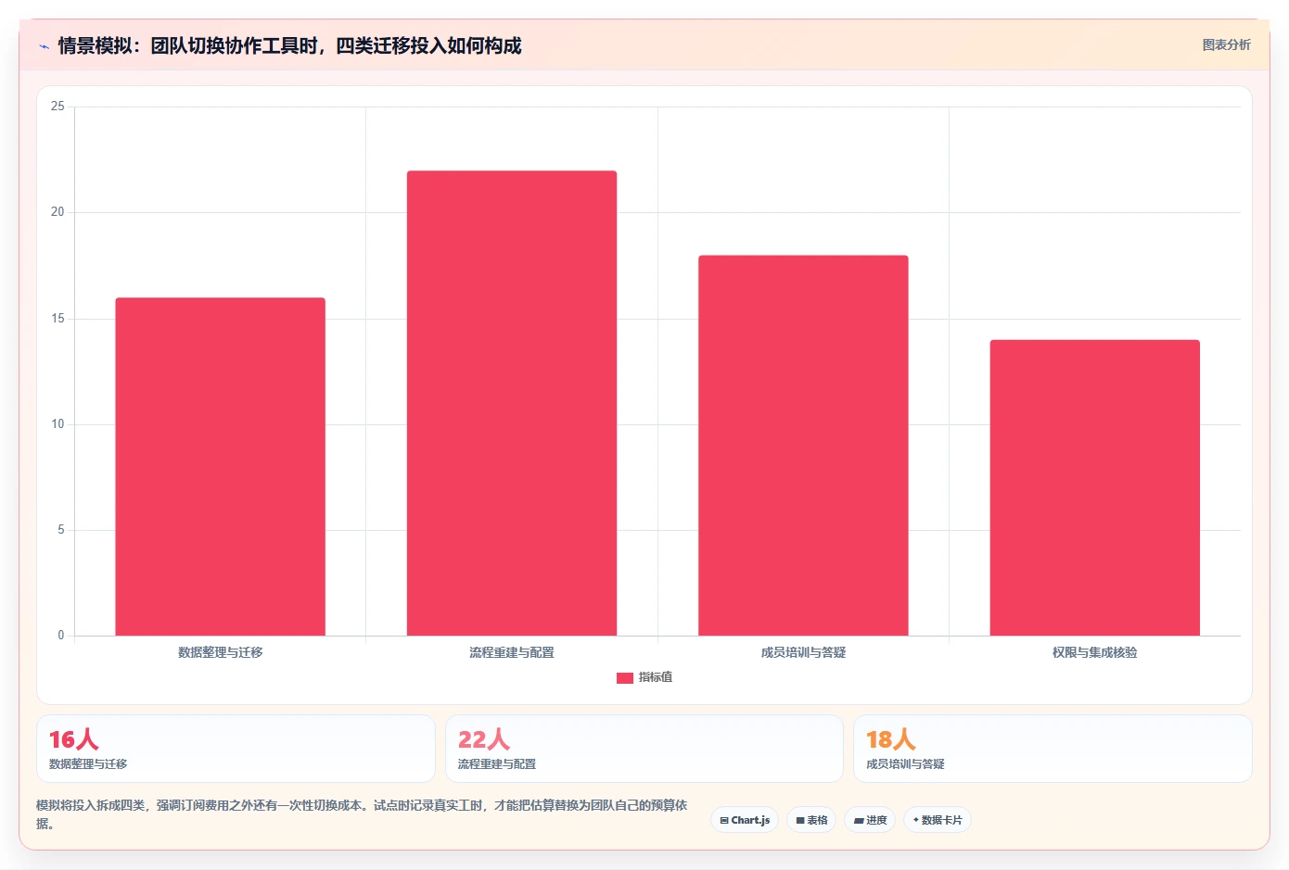Screen dimensions: 1289x870
Task: Click the y-axis value 10
Action: click(57, 424)
